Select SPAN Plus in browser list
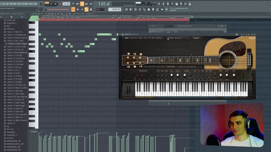The height and width of the screenshot is (152, 271). 10,29
